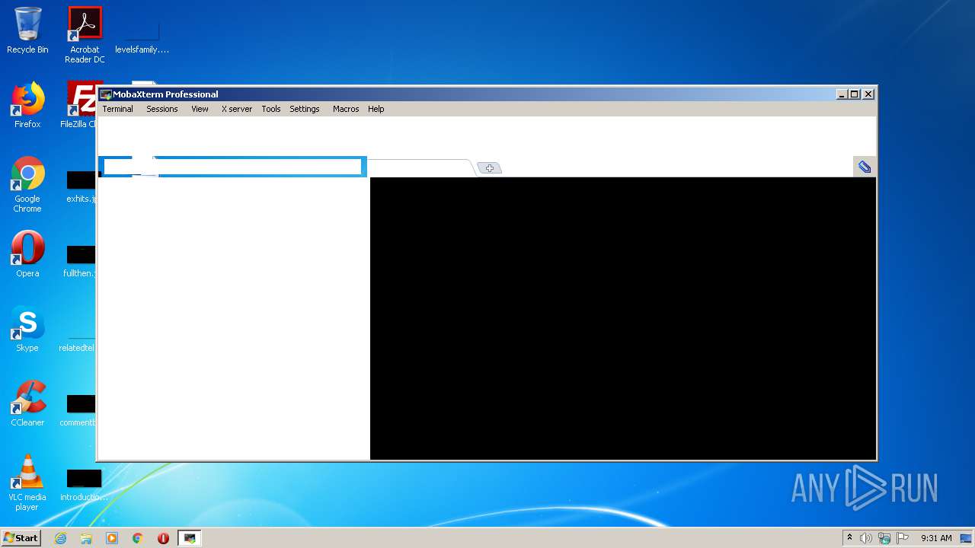
Task: Show hidden system tray icons
Action: click(849, 538)
